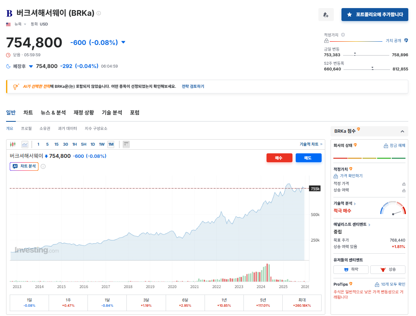Click the lock icon beside 가격 확인하기
416x316 pixels.
[336, 176]
